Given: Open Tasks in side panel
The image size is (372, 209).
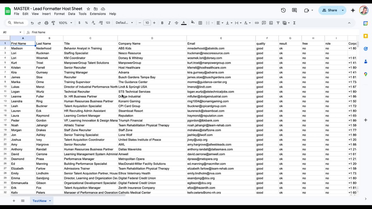Looking at the screenshot, I should coord(366,49).
